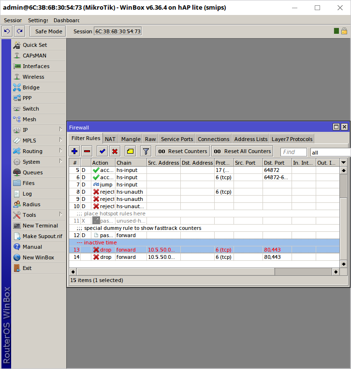
Task: Click the Redo arrow icon
Action: pos(20,31)
